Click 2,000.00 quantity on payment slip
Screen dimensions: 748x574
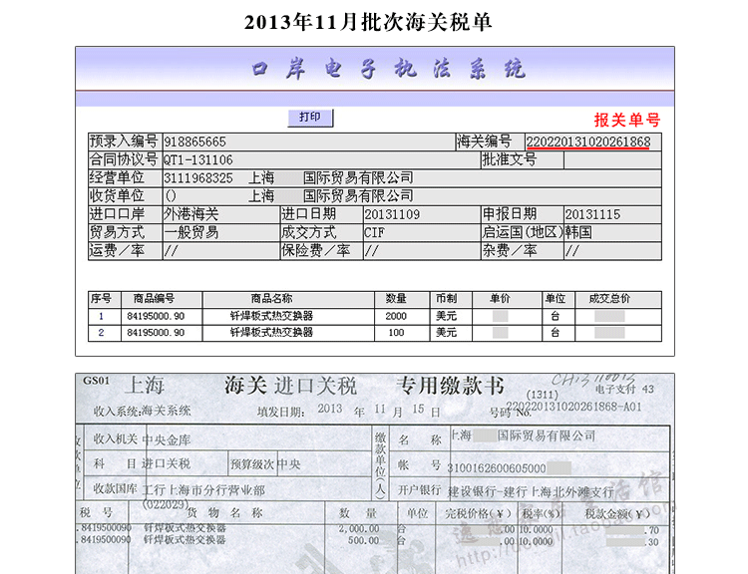pos(359,529)
